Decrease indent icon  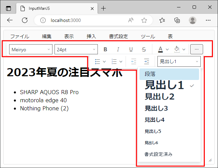point(134,61)
